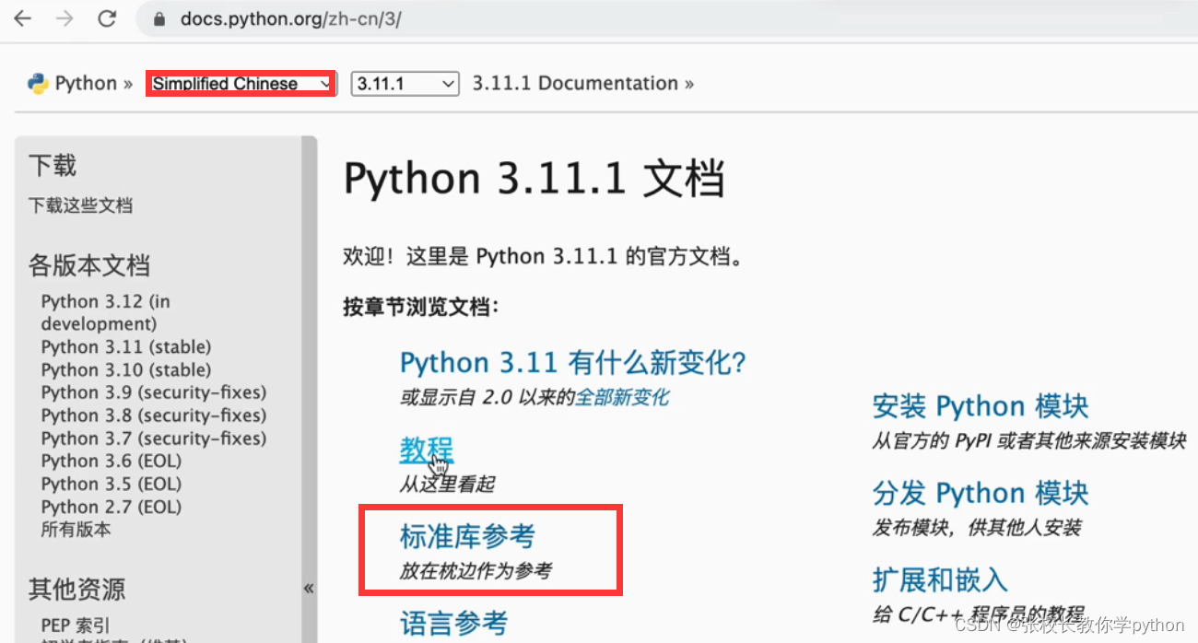Open 全部新变化 link
Viewport: 1198px width, 643px height.
(x=622, y=397)
